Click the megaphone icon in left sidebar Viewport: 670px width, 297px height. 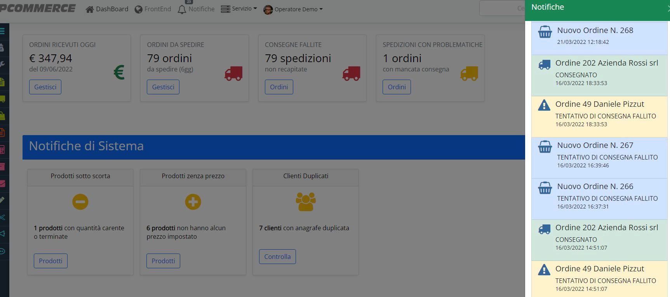tap(2, 234)
